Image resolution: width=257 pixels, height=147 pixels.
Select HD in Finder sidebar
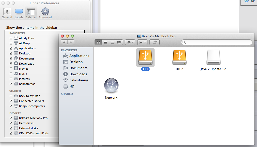(x=69, y=86)
